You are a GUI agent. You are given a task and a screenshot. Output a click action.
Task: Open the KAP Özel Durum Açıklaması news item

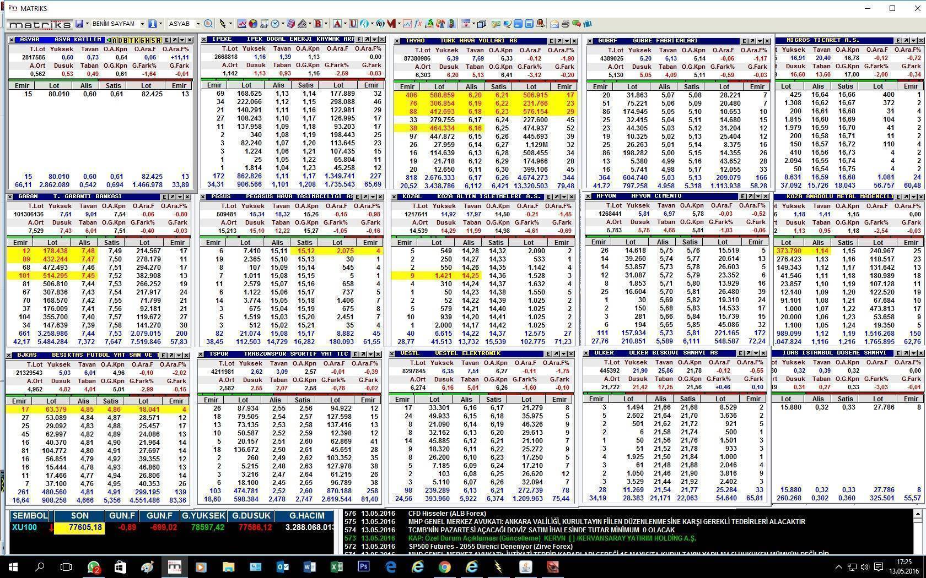[551, 538]
